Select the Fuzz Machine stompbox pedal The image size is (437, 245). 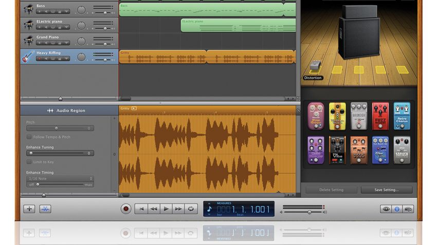pos(380,116)
